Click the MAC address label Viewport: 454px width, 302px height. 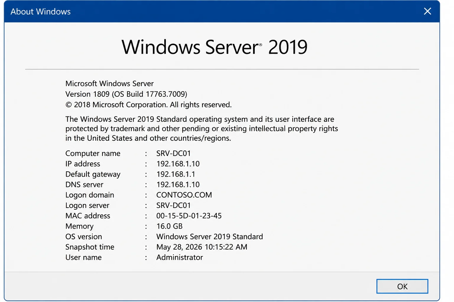(x=88, y=216)
